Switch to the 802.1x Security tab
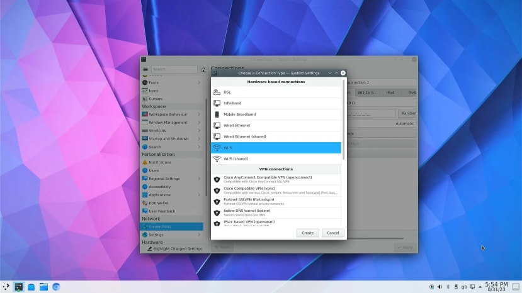The image size is (522, 293). [367, 93]
